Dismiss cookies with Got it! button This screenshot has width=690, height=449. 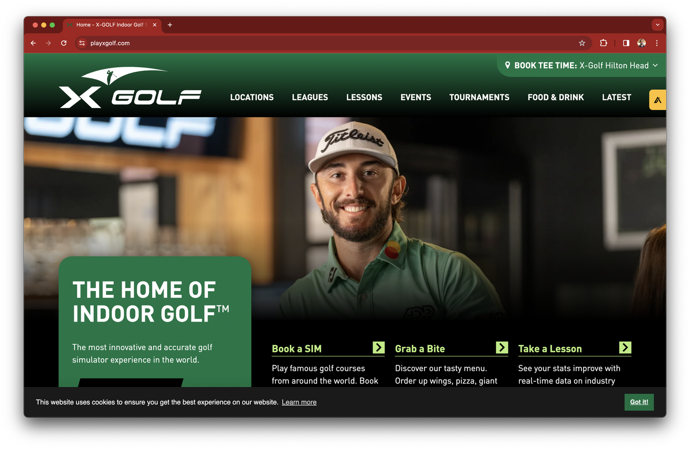(639, 402)
